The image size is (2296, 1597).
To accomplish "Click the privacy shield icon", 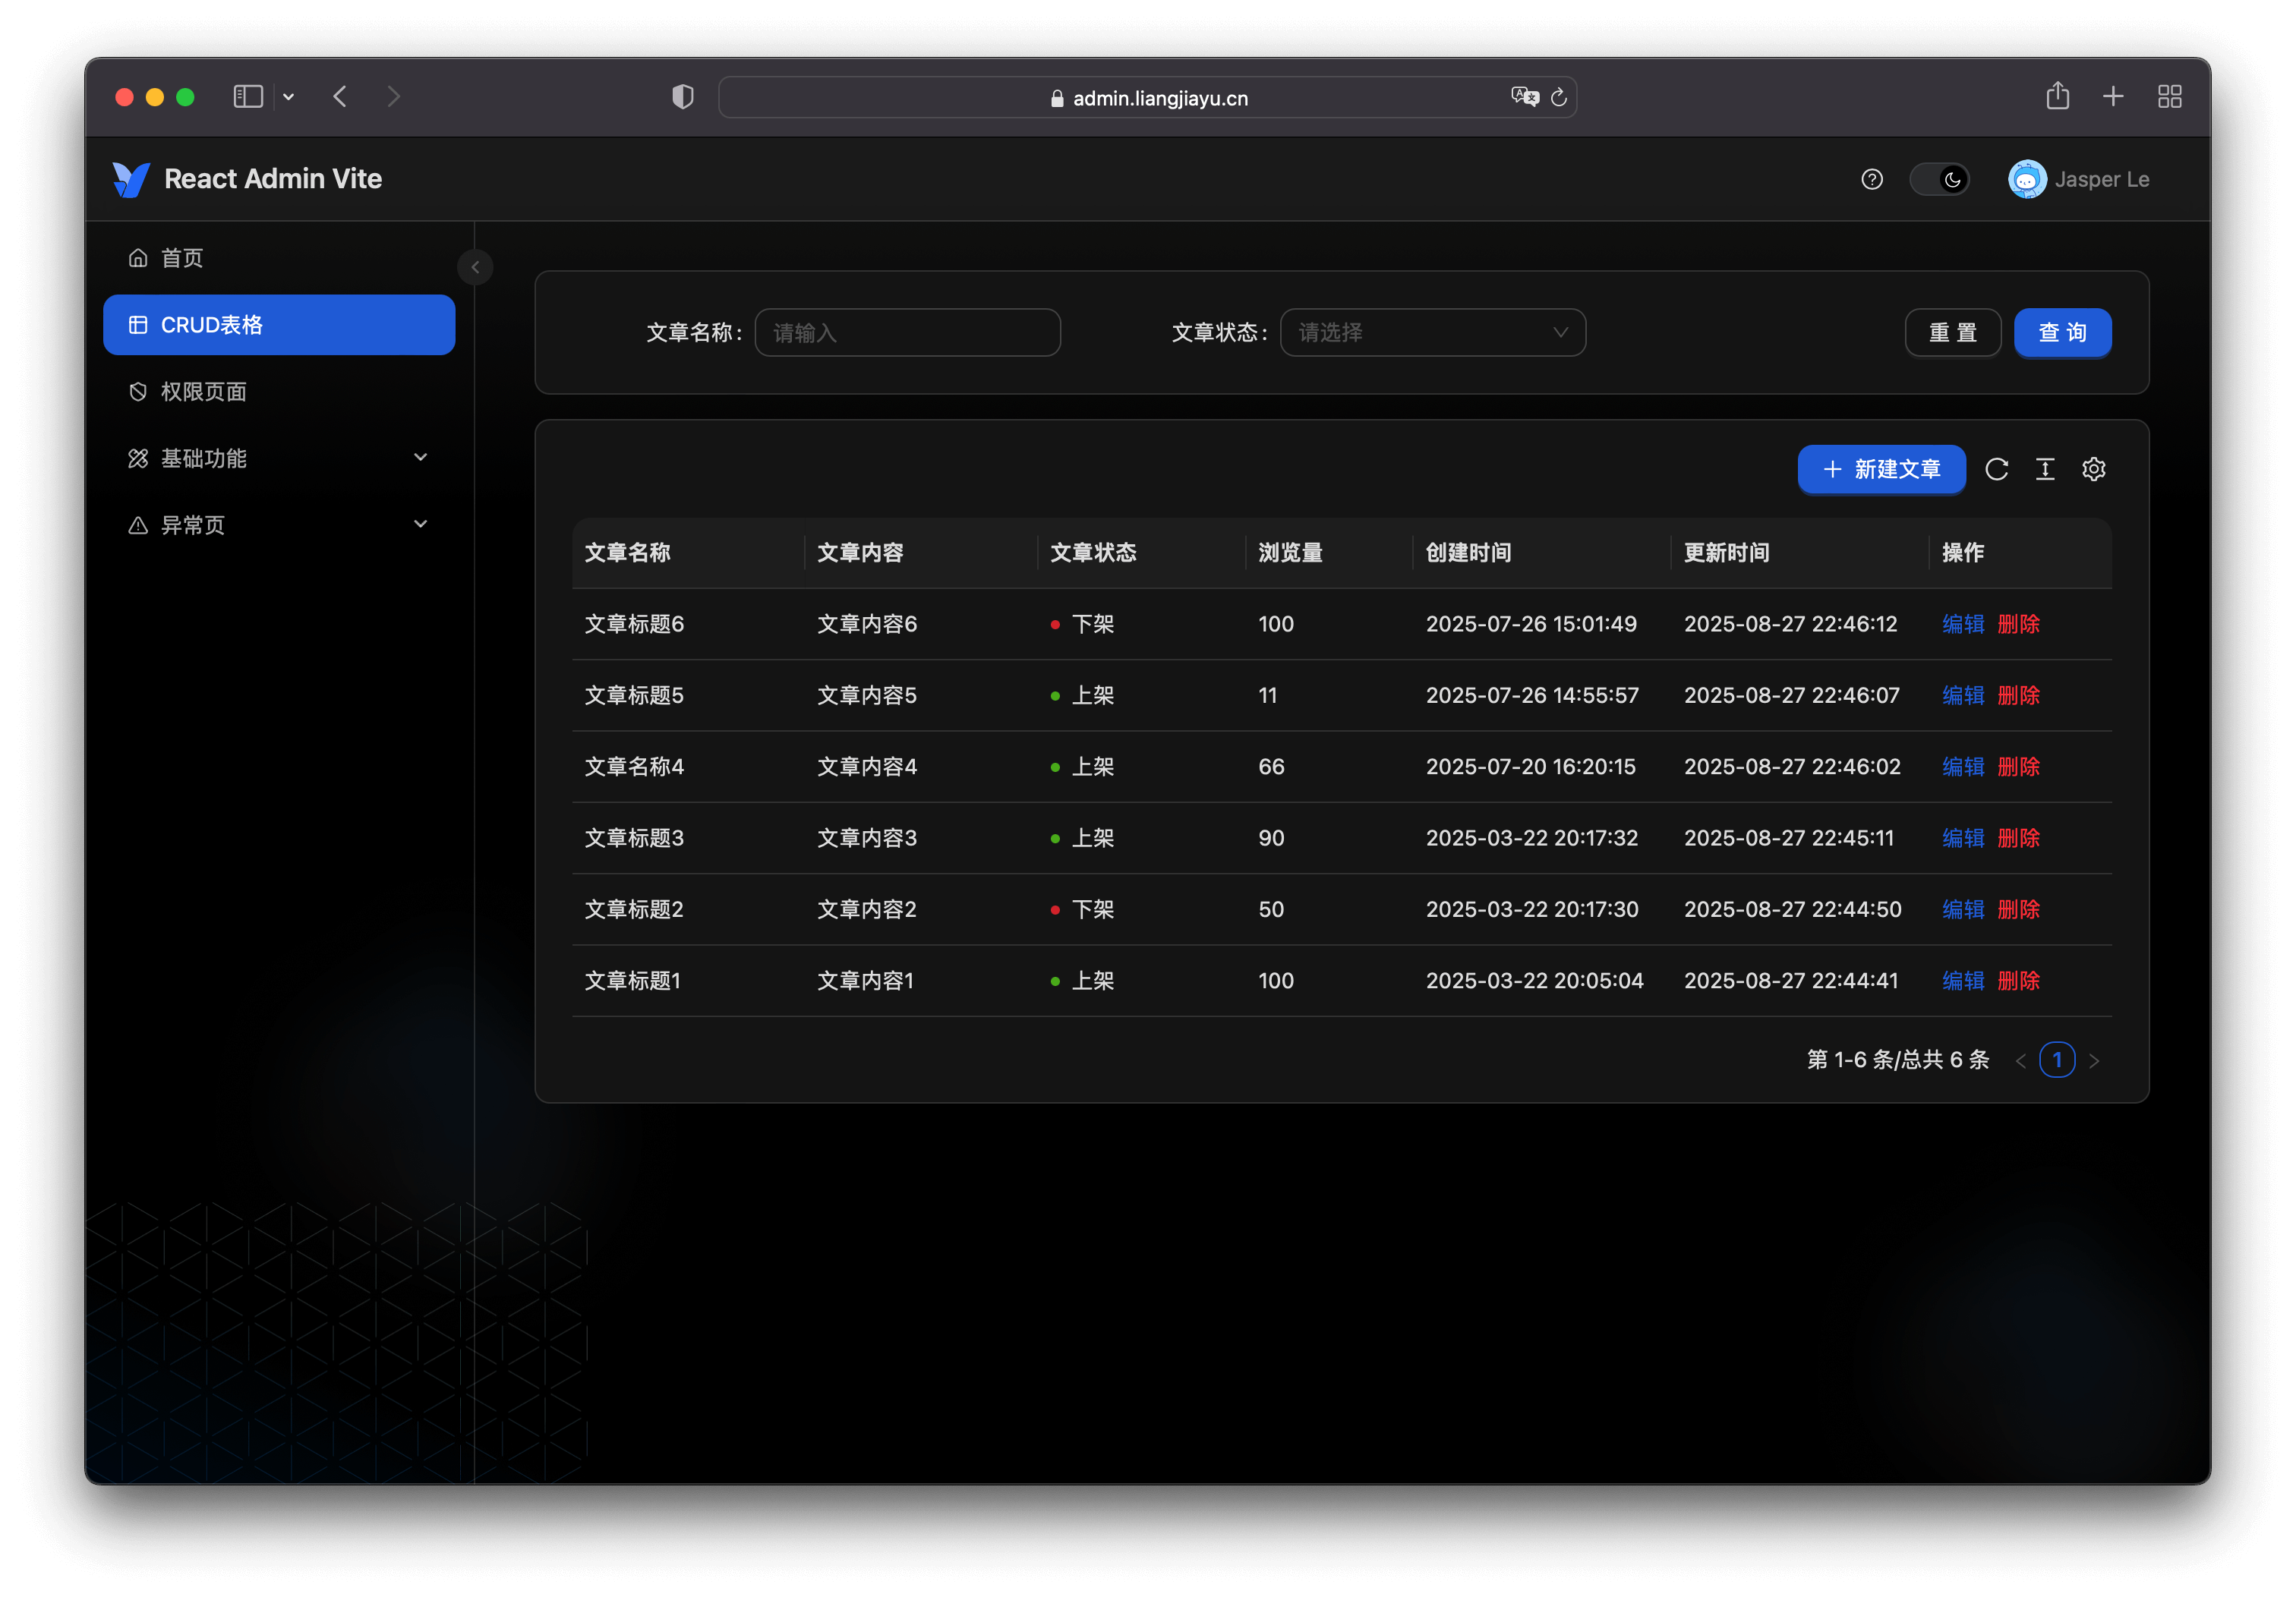I will point(683,97).
